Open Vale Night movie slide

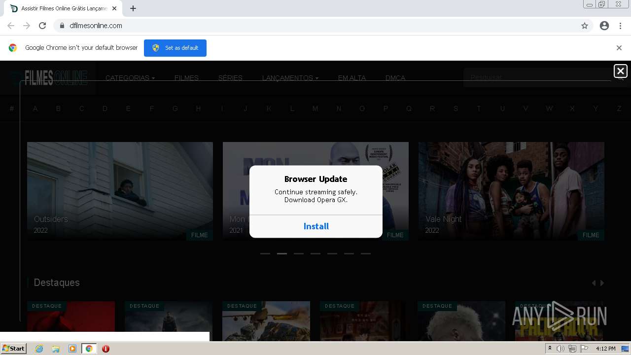511,191
